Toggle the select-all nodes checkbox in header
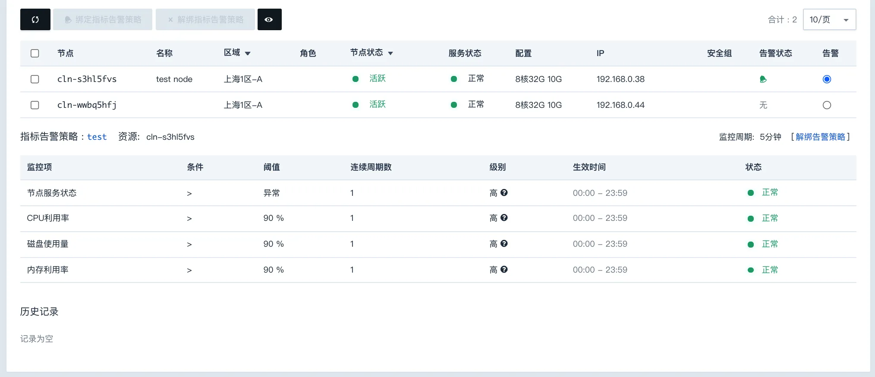This screenshot has width=875, height=377. [x=35, y=53]
